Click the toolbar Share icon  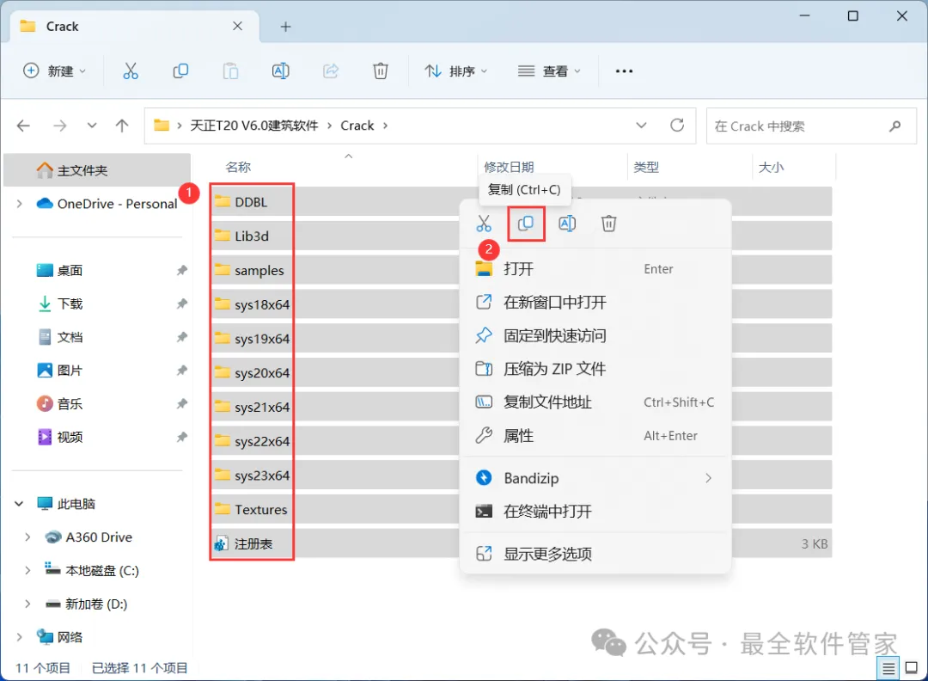tap(330, 71)
